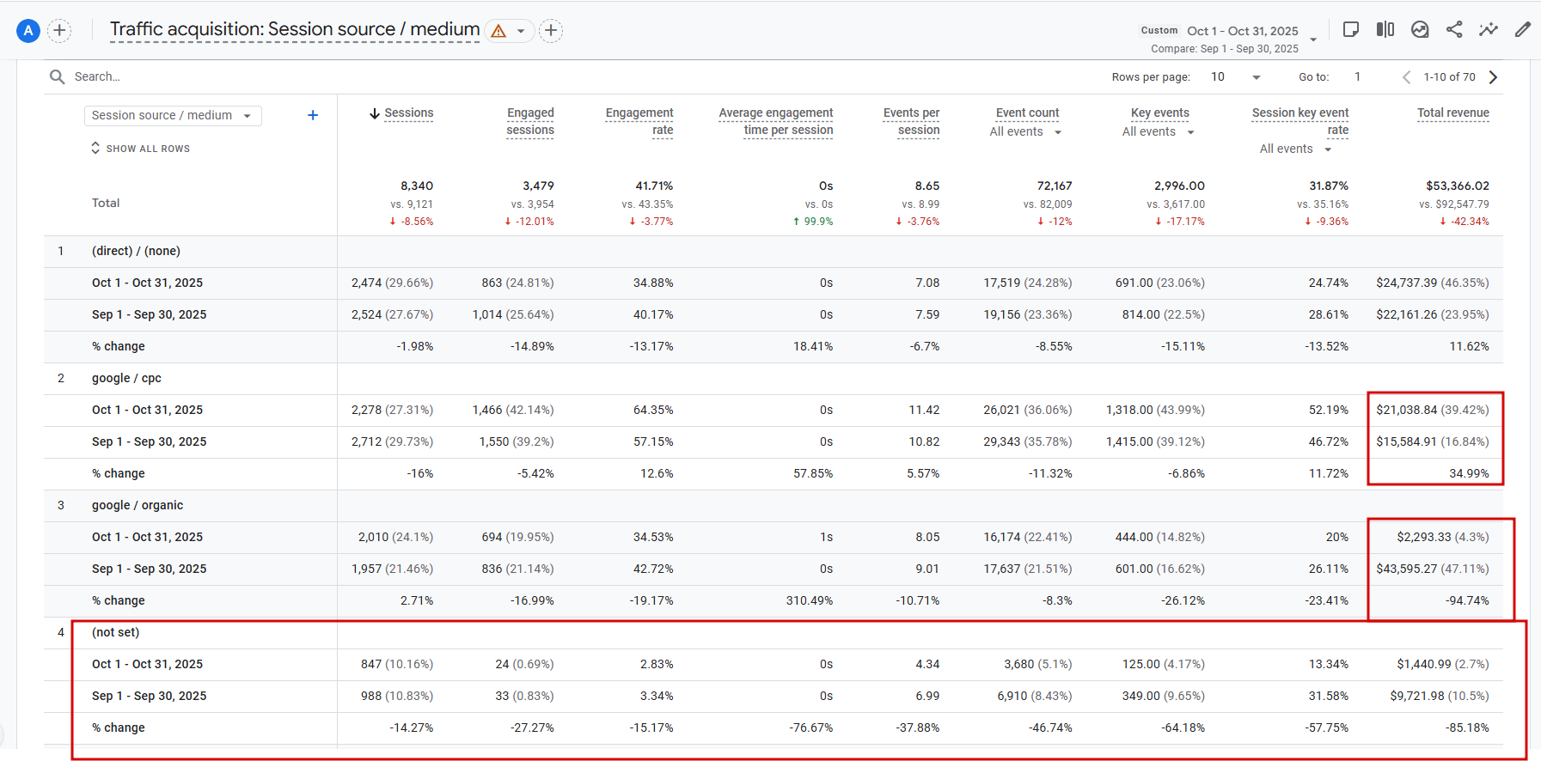Click google / cpc October revenue $21,038.84
The image size is (1541, 761).
[x=1406, y=411]
